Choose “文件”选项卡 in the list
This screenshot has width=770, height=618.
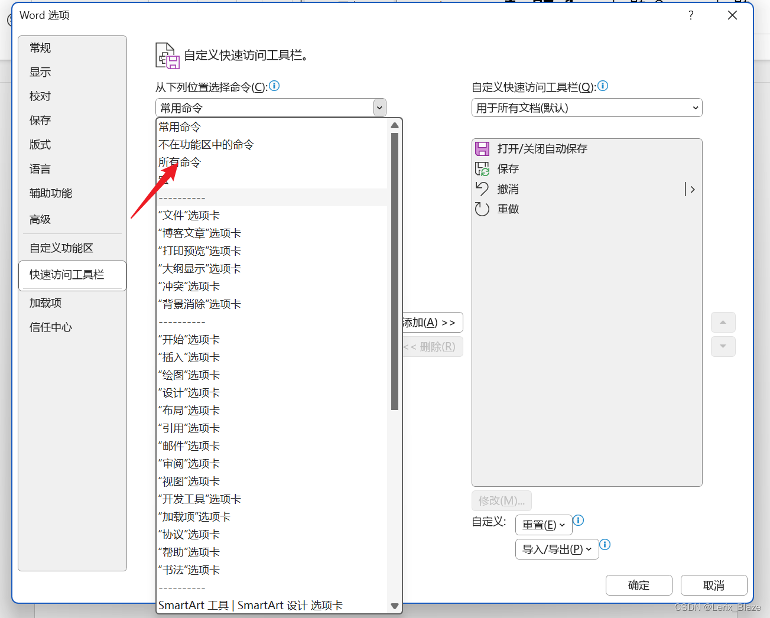click(272, 216)
